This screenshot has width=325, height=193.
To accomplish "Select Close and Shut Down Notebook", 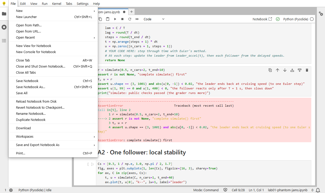I will (x=53, y=66).
